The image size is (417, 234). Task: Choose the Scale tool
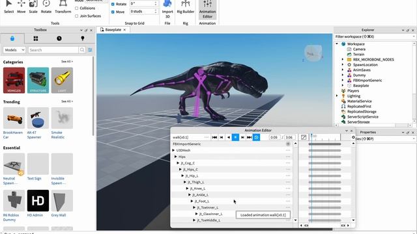(x=33, y=6)
